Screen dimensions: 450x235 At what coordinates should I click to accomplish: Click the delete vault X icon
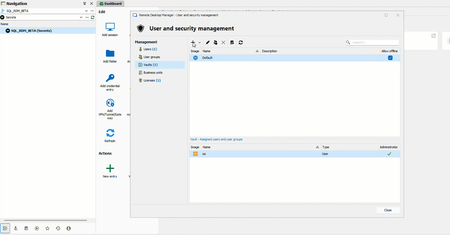click(x=223, y=42)
